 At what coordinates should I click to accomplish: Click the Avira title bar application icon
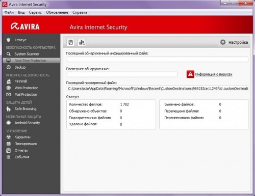click(x=5, y=4)
